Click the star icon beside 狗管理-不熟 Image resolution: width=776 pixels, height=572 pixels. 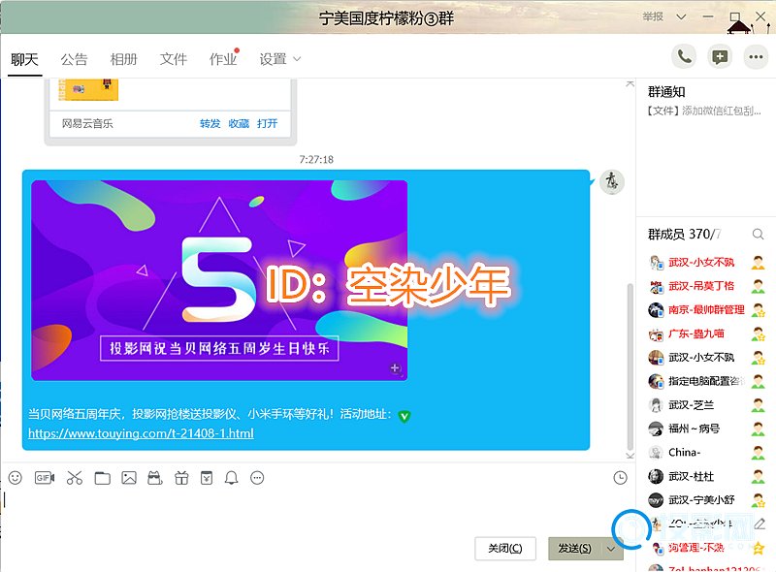tap(758, 548)
